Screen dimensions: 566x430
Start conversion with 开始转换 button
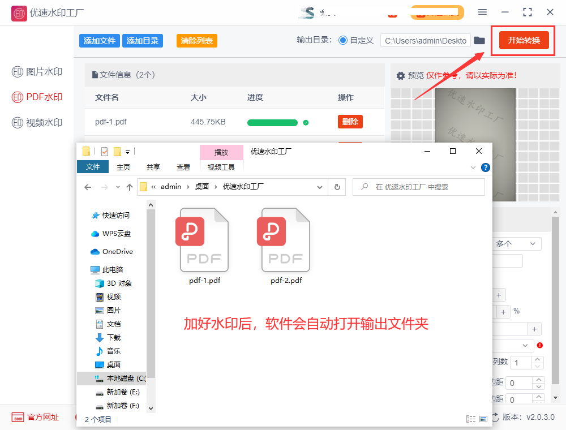pos(524,40)
